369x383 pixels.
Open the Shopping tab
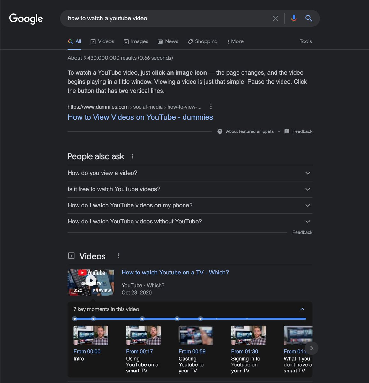point(202,41)
